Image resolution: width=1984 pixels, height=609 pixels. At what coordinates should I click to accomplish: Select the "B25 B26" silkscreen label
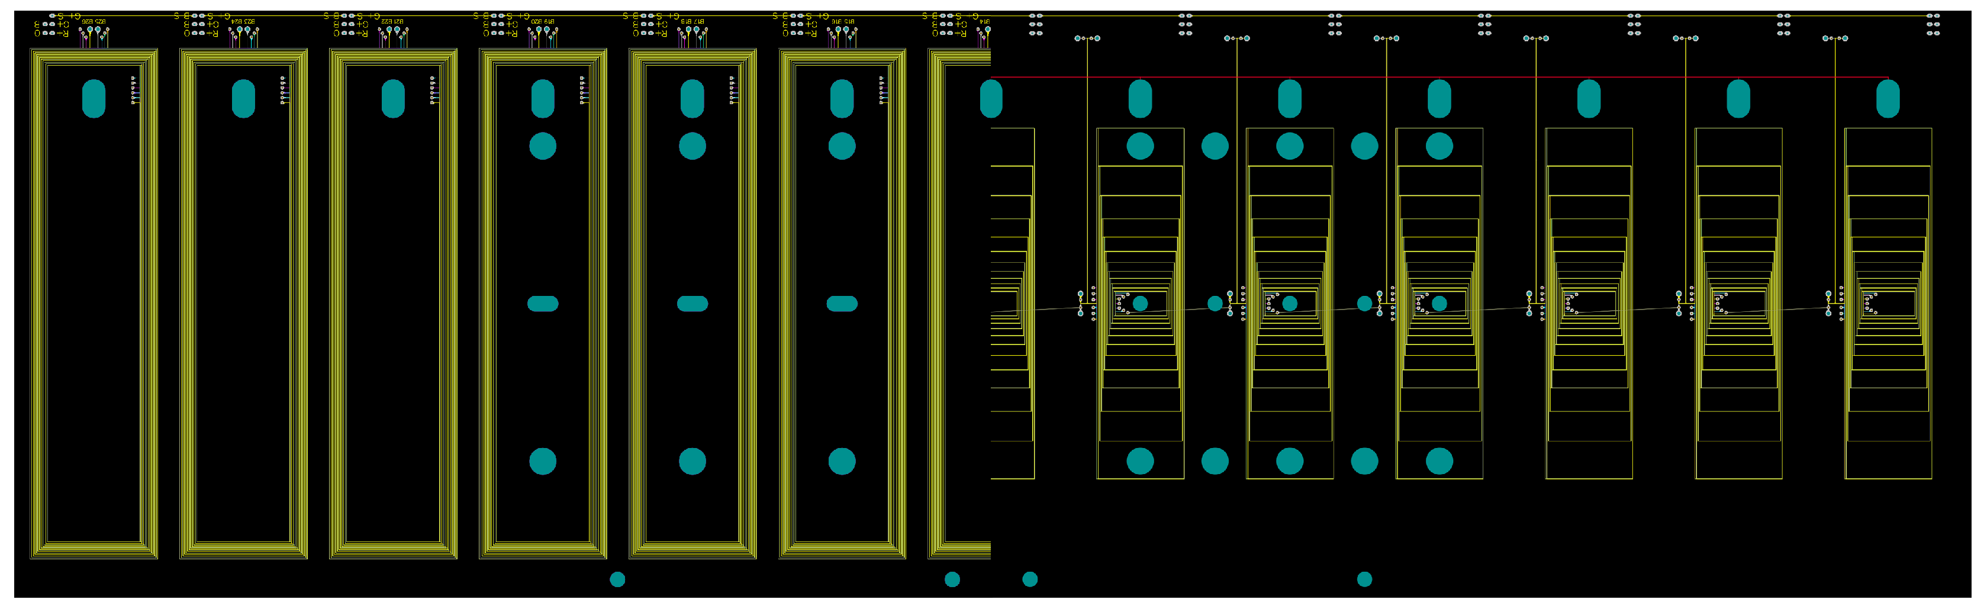click(x=94, y=21)
